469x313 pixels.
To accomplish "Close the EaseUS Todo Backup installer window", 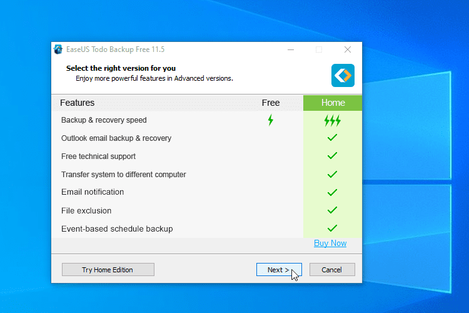I will (347, 49).
